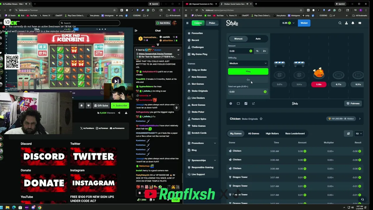Double the bet amount with 2×

[x=265, y=51]
